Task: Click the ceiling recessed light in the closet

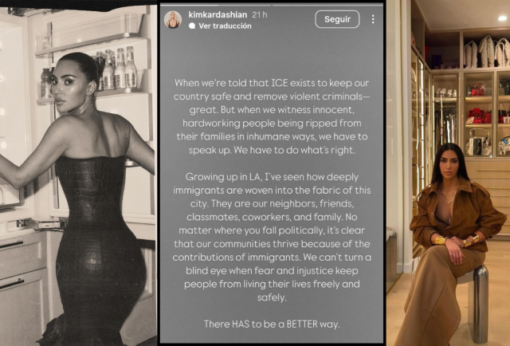Action: 502,18
